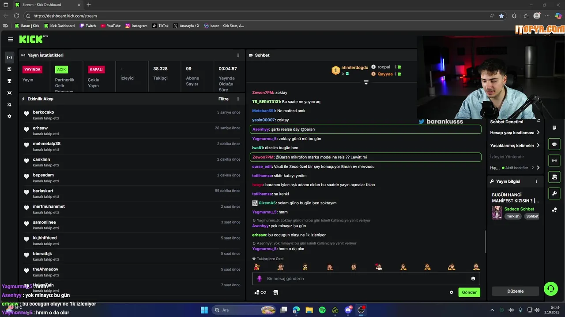Open the trophy icon in the left sidebar
The width and height of the screenshot is (565, 317).
[9, 81]
